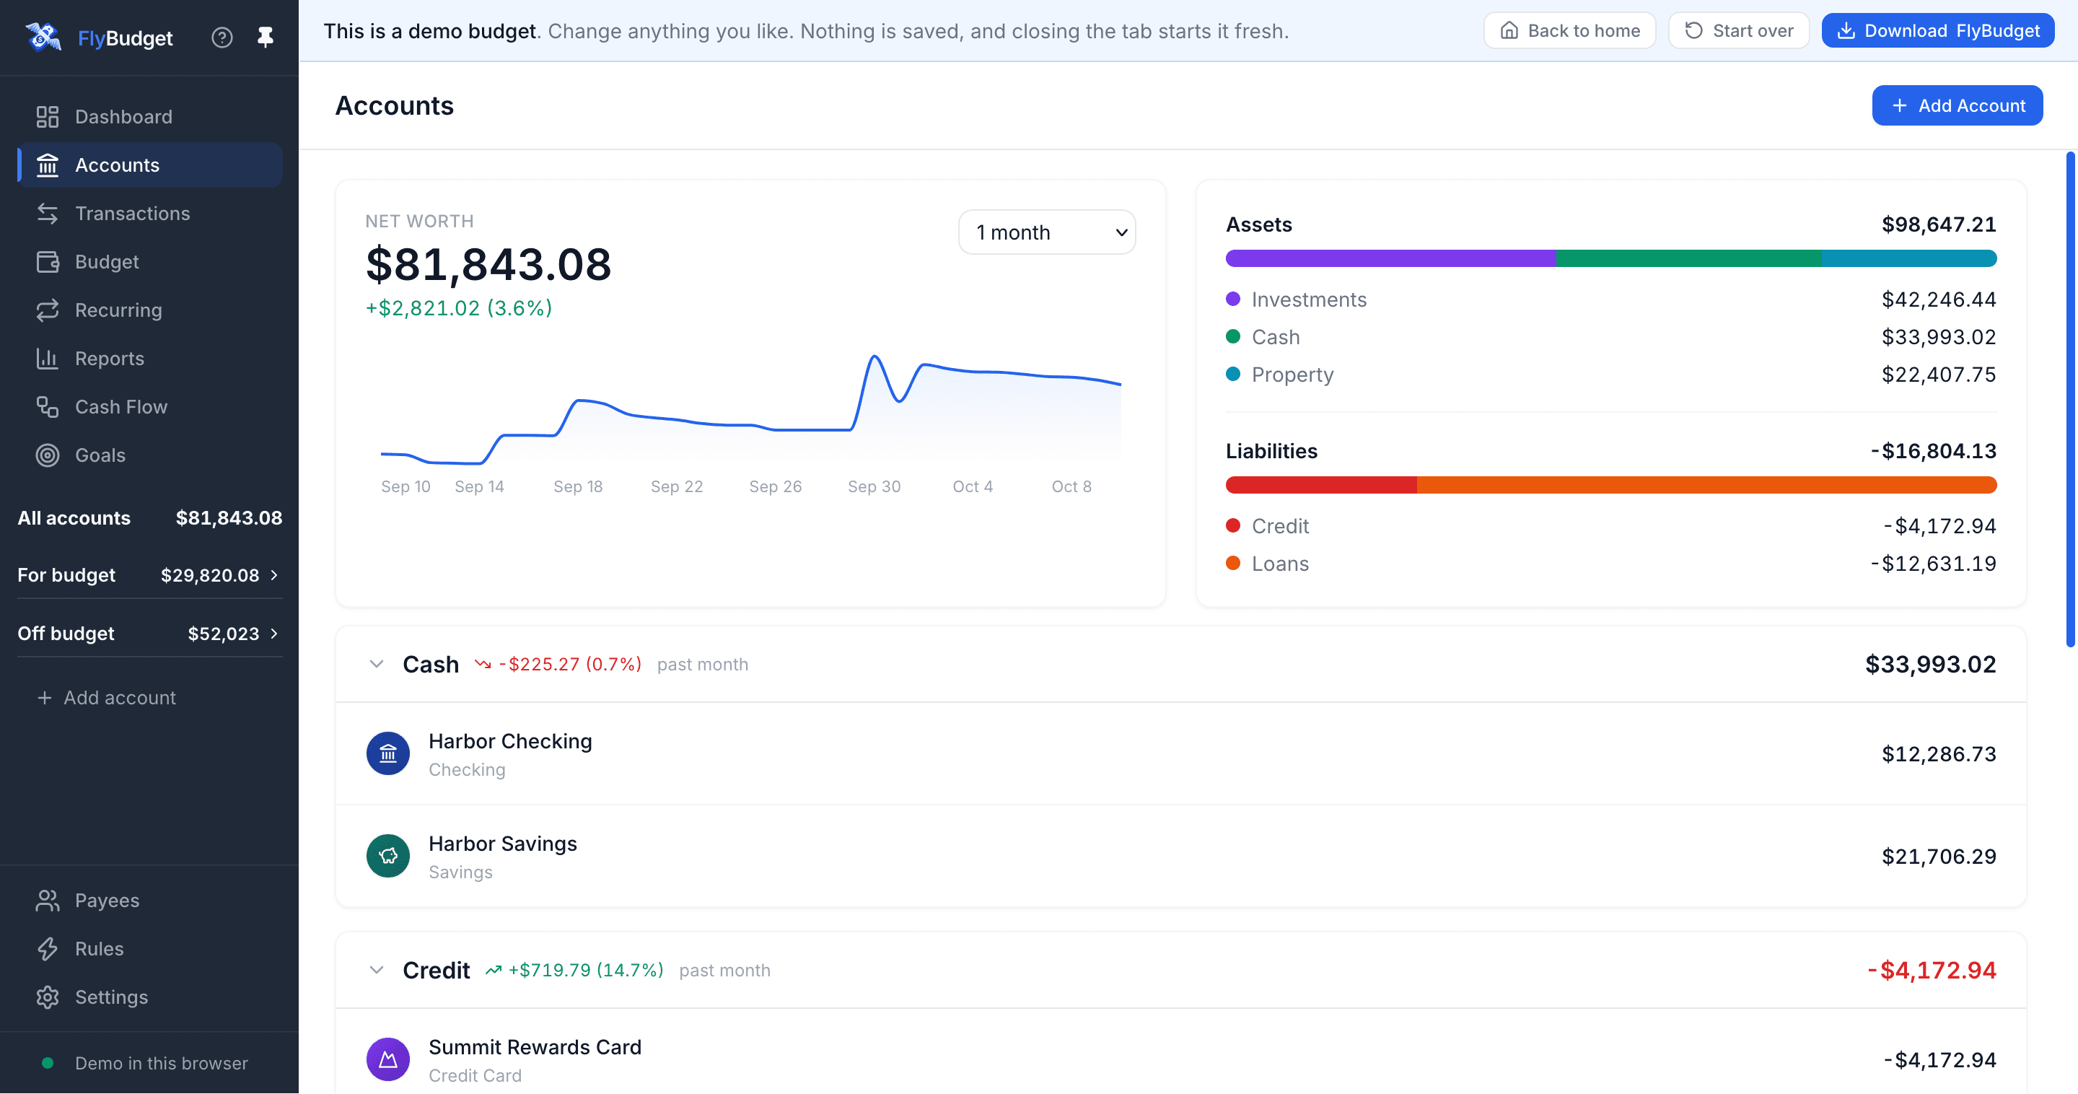The image size is (2078, 1094).
Task: Collapse the Credit accounts group
Action: coord(376,971)
